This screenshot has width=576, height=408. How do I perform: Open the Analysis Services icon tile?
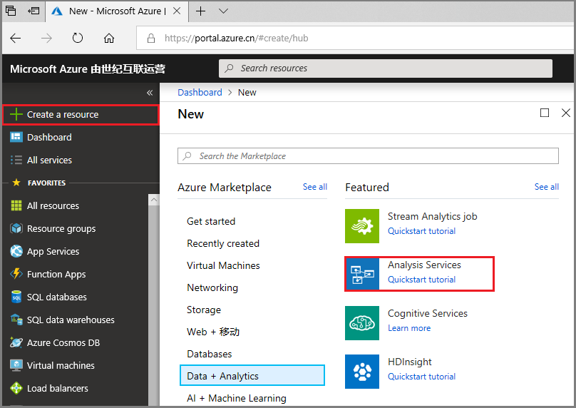pyautogui.click(x=362, y=274)
